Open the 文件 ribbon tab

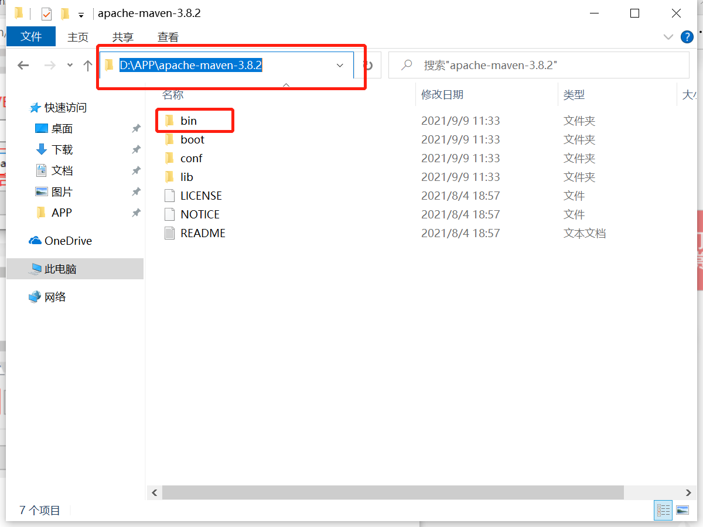point(31,36)
